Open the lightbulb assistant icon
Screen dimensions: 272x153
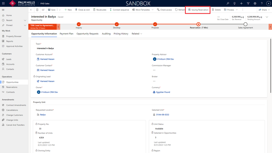point(234,3)
